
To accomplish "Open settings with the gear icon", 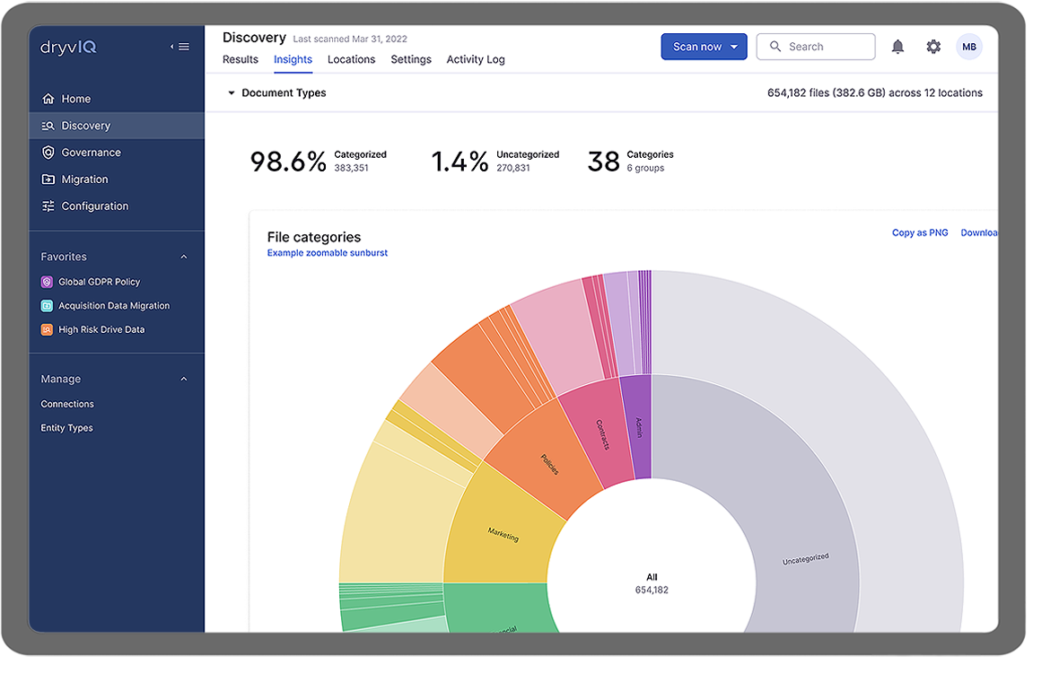I will (933, 47).
